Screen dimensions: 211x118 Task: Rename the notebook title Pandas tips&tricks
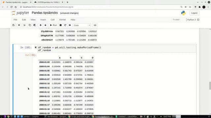tap(45, 13)
